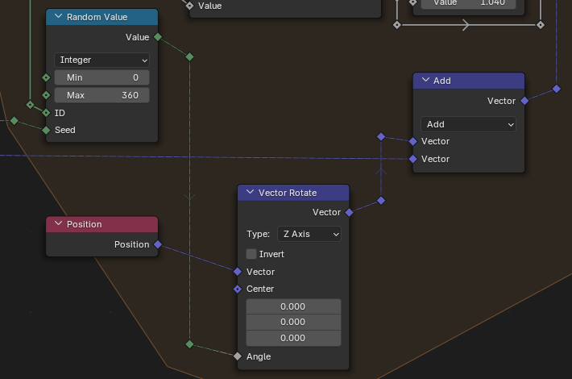Click the Position node title

pyautogui.click(x=85, y=224)
